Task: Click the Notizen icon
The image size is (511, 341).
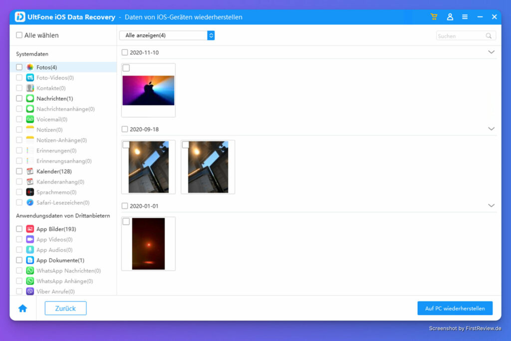Action: point(30,130)
